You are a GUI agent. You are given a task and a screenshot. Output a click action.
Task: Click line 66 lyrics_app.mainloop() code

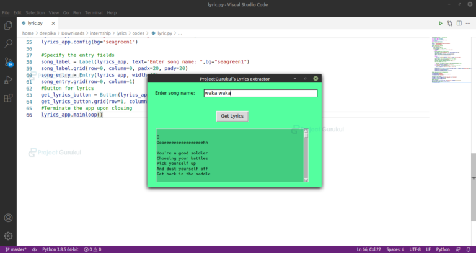(72, 115)
